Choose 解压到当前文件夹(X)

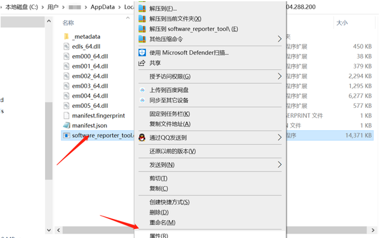(x=175, y=18)
